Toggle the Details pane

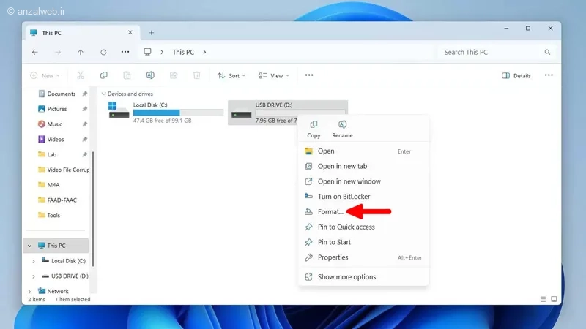(516, 76)
